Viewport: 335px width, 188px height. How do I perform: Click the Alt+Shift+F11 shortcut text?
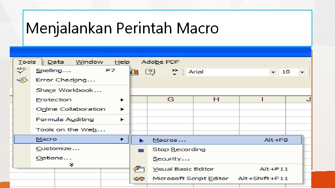[263, 178]
